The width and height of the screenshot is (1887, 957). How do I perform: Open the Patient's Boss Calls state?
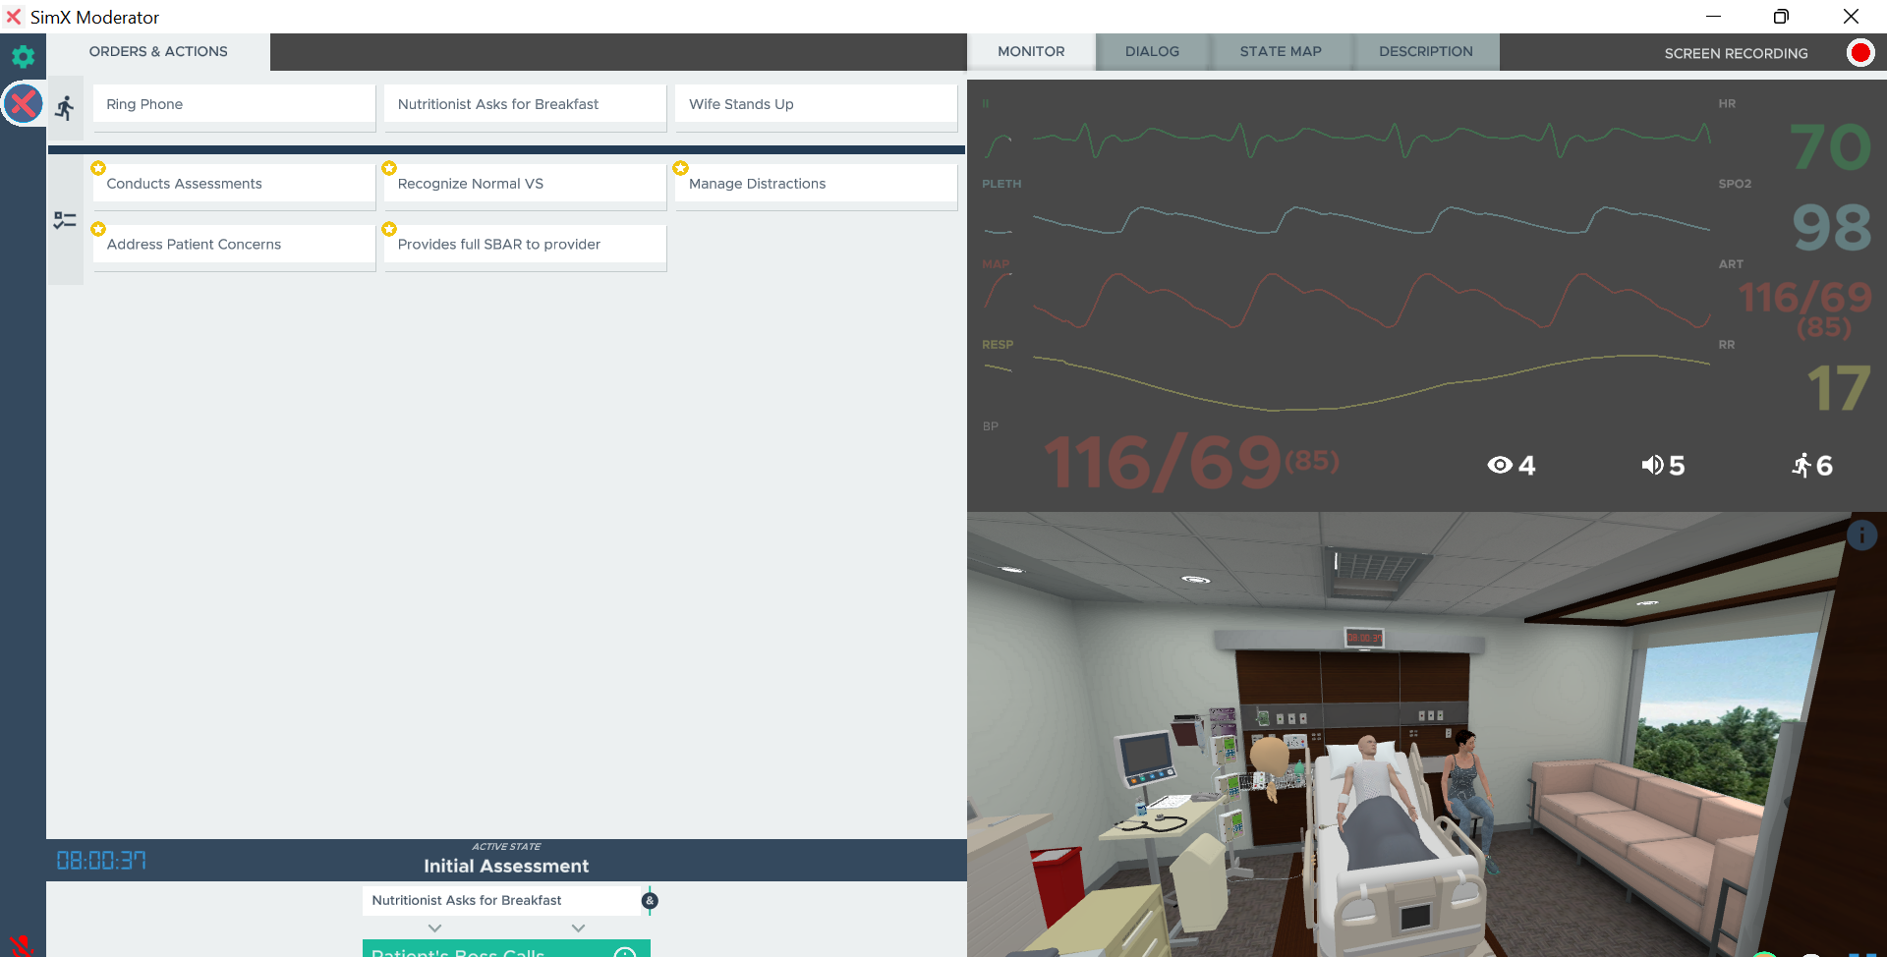coord(491,950)
